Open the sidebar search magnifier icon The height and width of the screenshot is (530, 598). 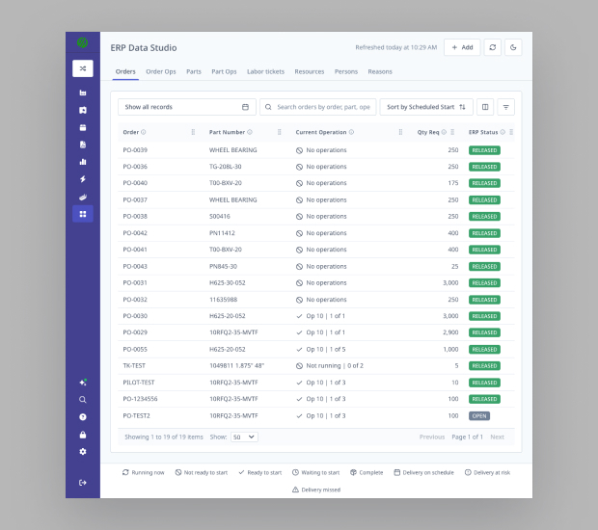[83, 400]
